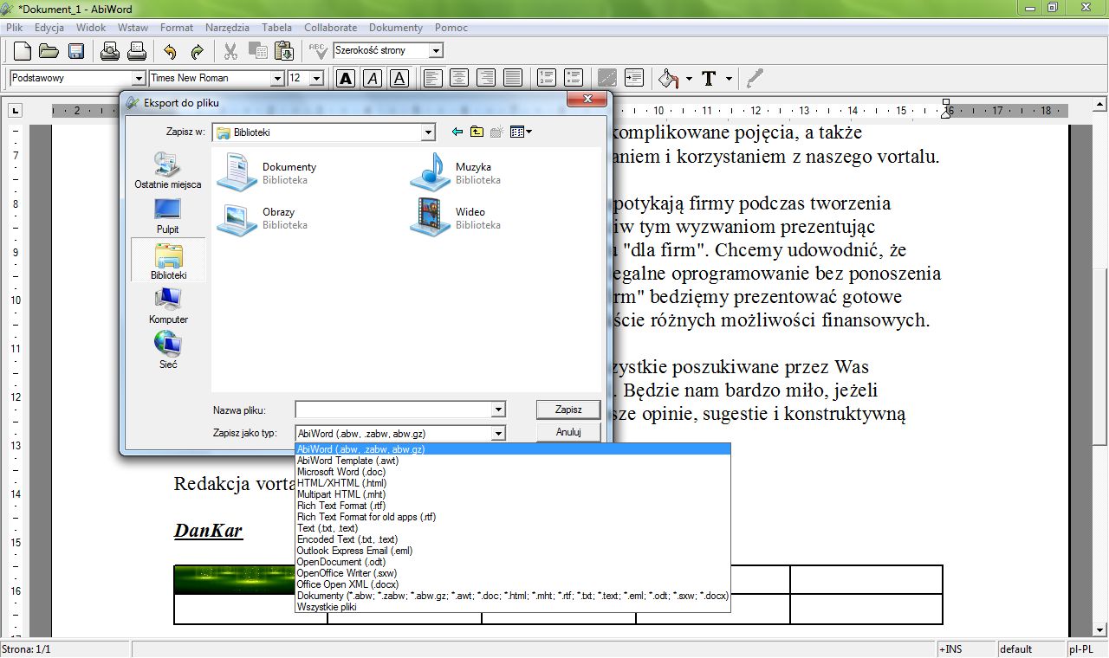The width and height of the screenshot is (1109, 658).
Task: Open the zoom Szerokość strony dropdown
Action: pos(436,50)
